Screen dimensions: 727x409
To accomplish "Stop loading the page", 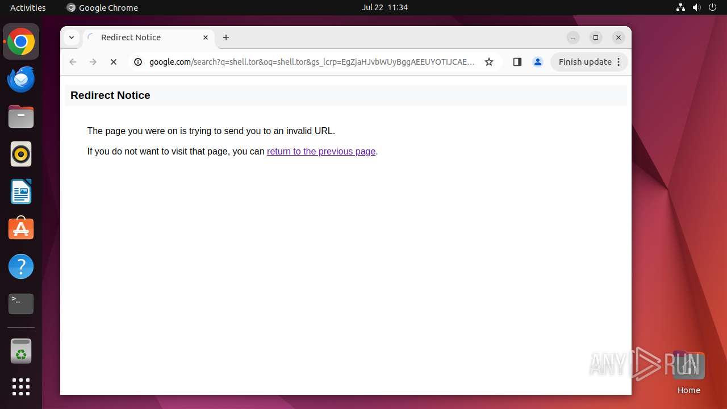I will coord(114,62).
